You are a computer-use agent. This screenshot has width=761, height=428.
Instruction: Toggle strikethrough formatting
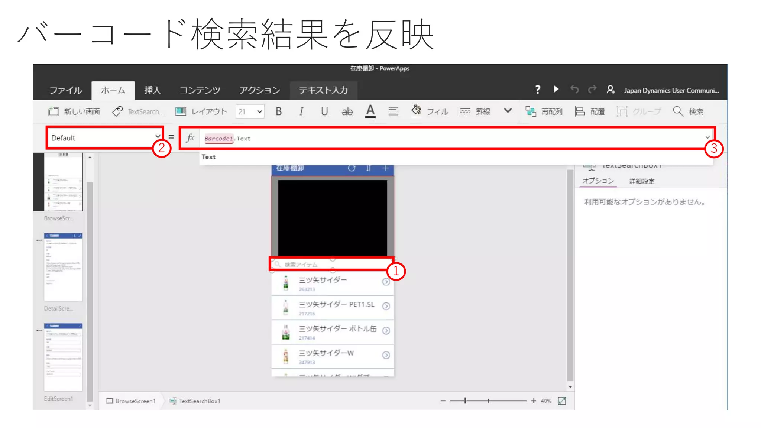347,111
